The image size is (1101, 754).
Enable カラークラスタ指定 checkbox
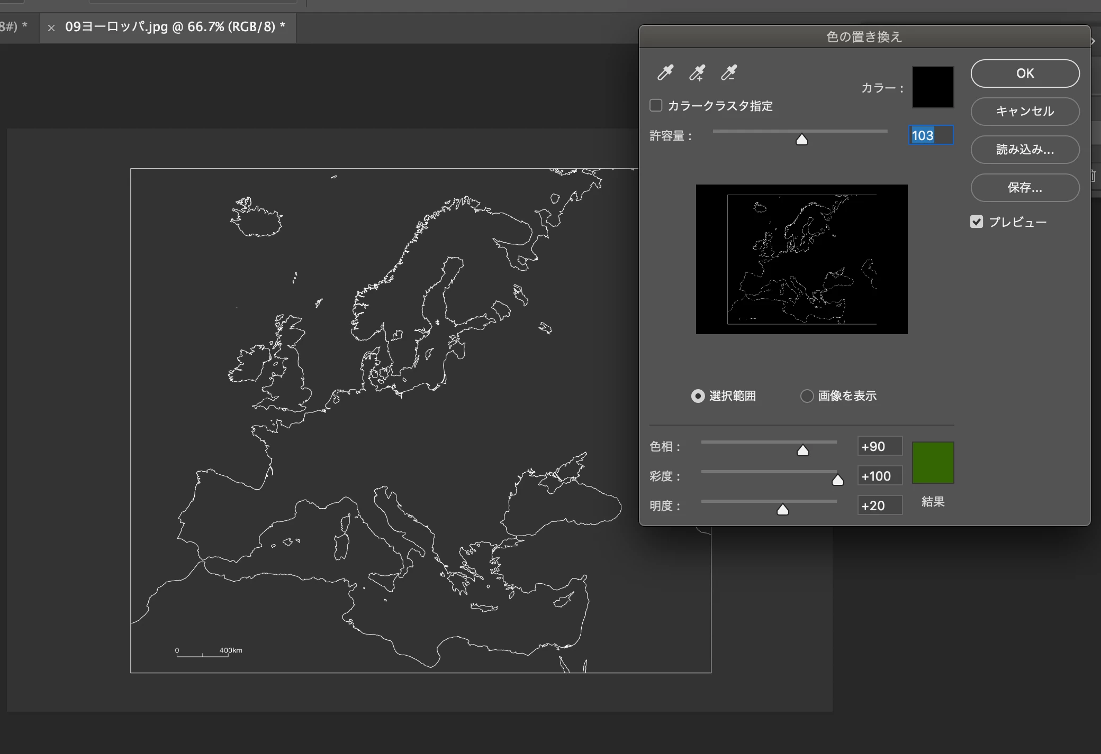tap(656, 105)
